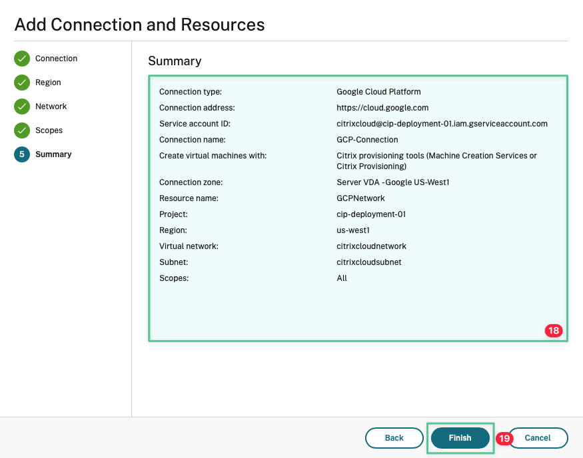Image resolution: width=583 pixels, height=458 pixels.
Task: Click the citrixcloudnetwork virtual network value
Action: (x=371, y=246)
